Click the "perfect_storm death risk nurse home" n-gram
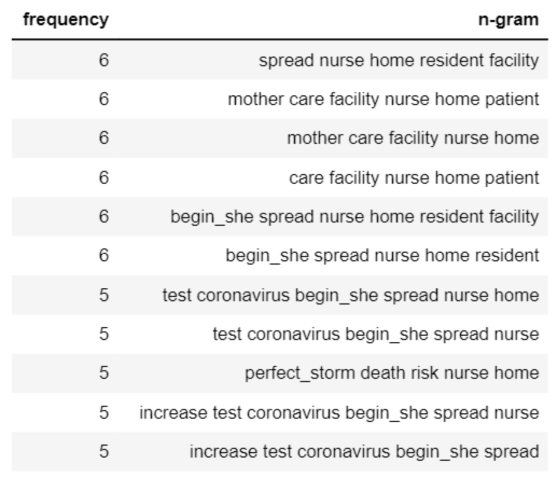The height and width of the screenshot is (481, 555). 391,373
